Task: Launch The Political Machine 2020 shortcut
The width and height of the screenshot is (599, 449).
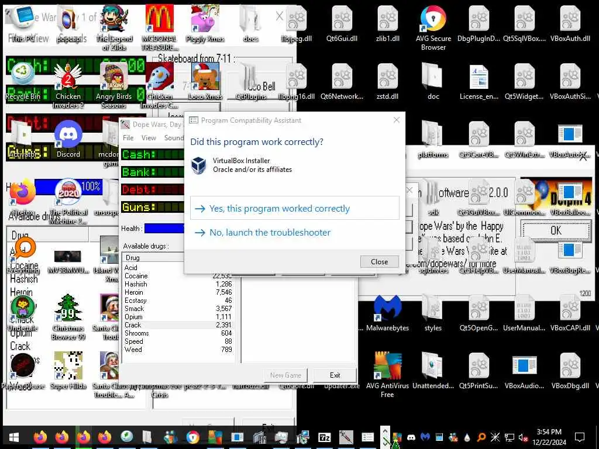Action: pos(68,202)
